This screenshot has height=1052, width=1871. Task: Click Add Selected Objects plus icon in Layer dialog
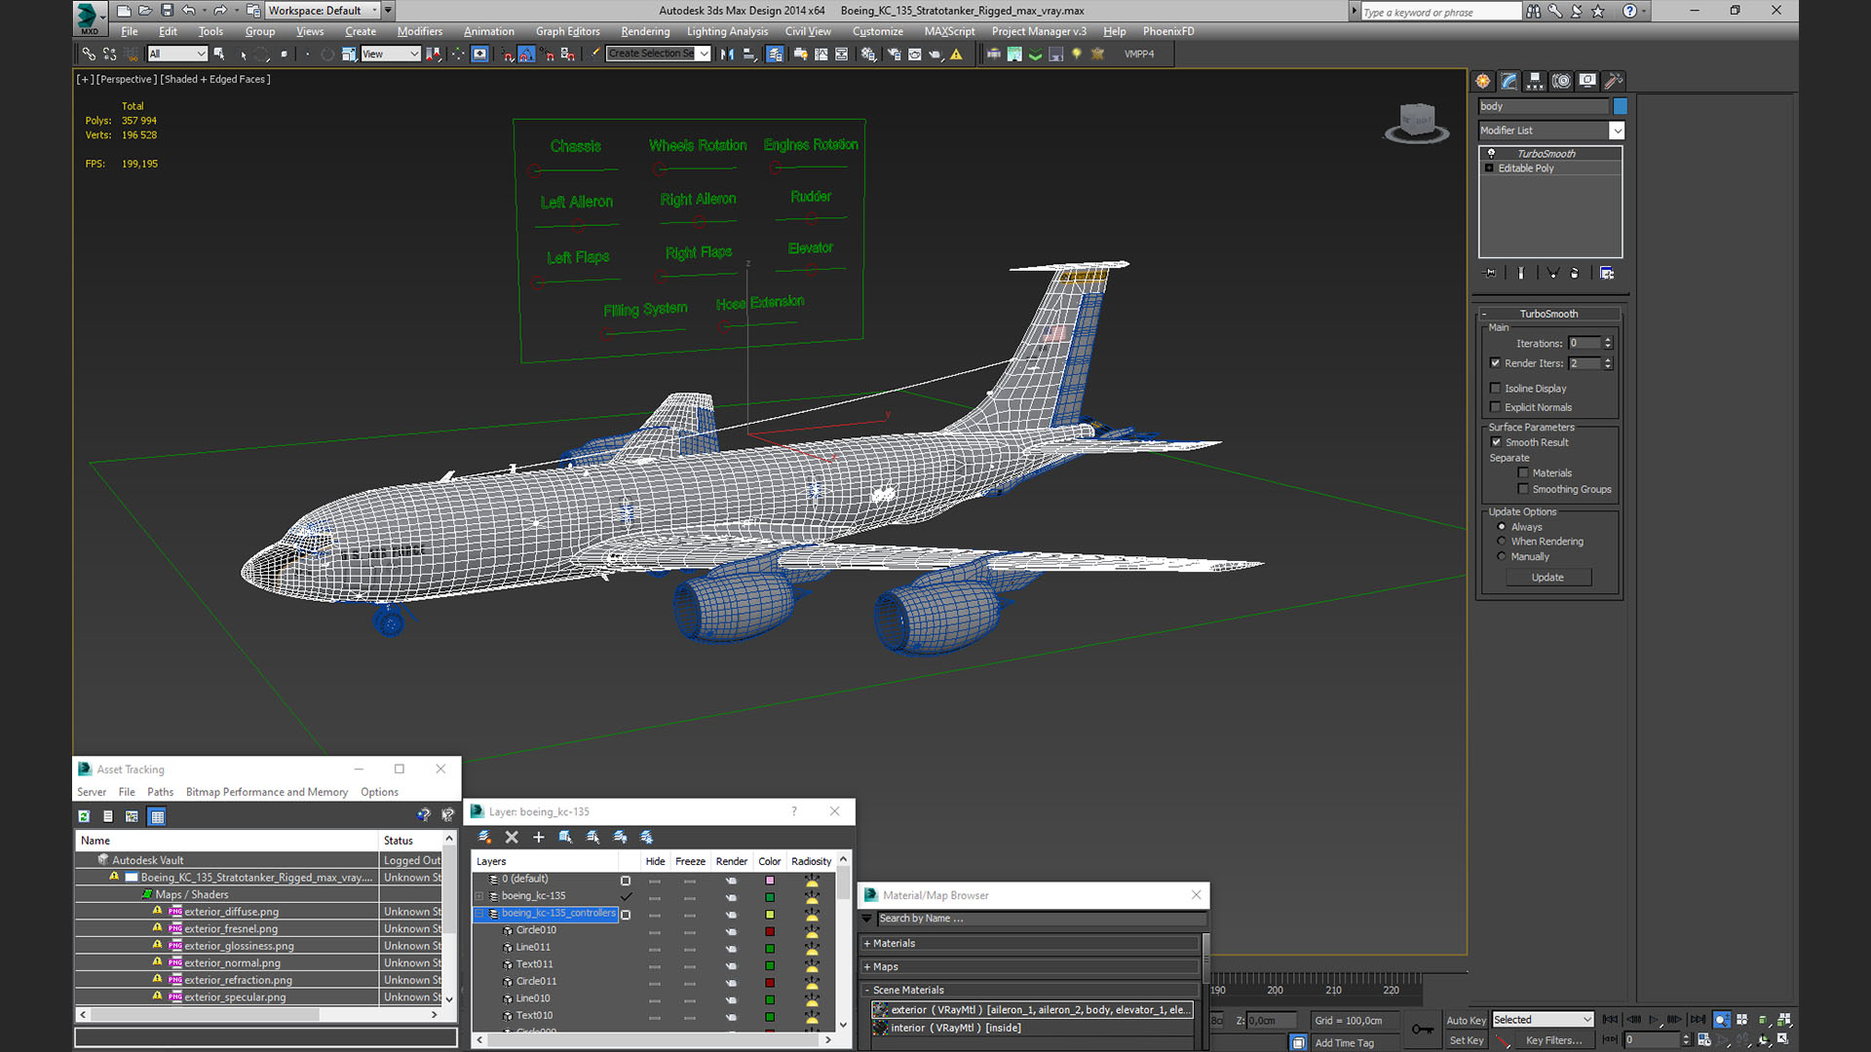(538, 837)
